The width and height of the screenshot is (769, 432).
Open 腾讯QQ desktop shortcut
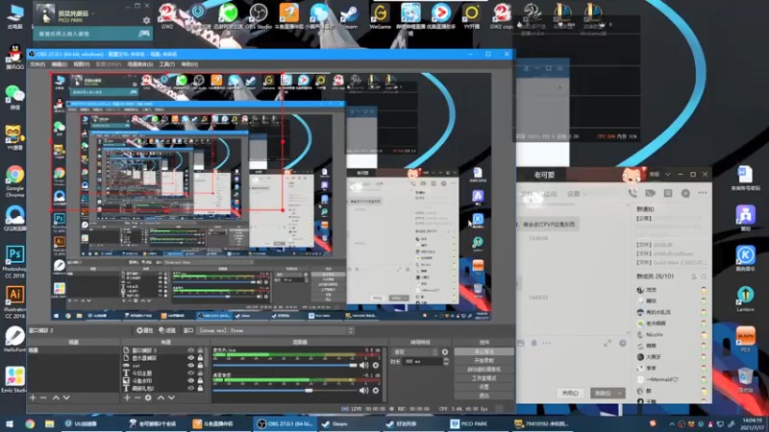[14, 57]
